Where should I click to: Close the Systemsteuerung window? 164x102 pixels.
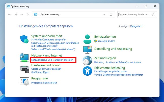point(155,6)
